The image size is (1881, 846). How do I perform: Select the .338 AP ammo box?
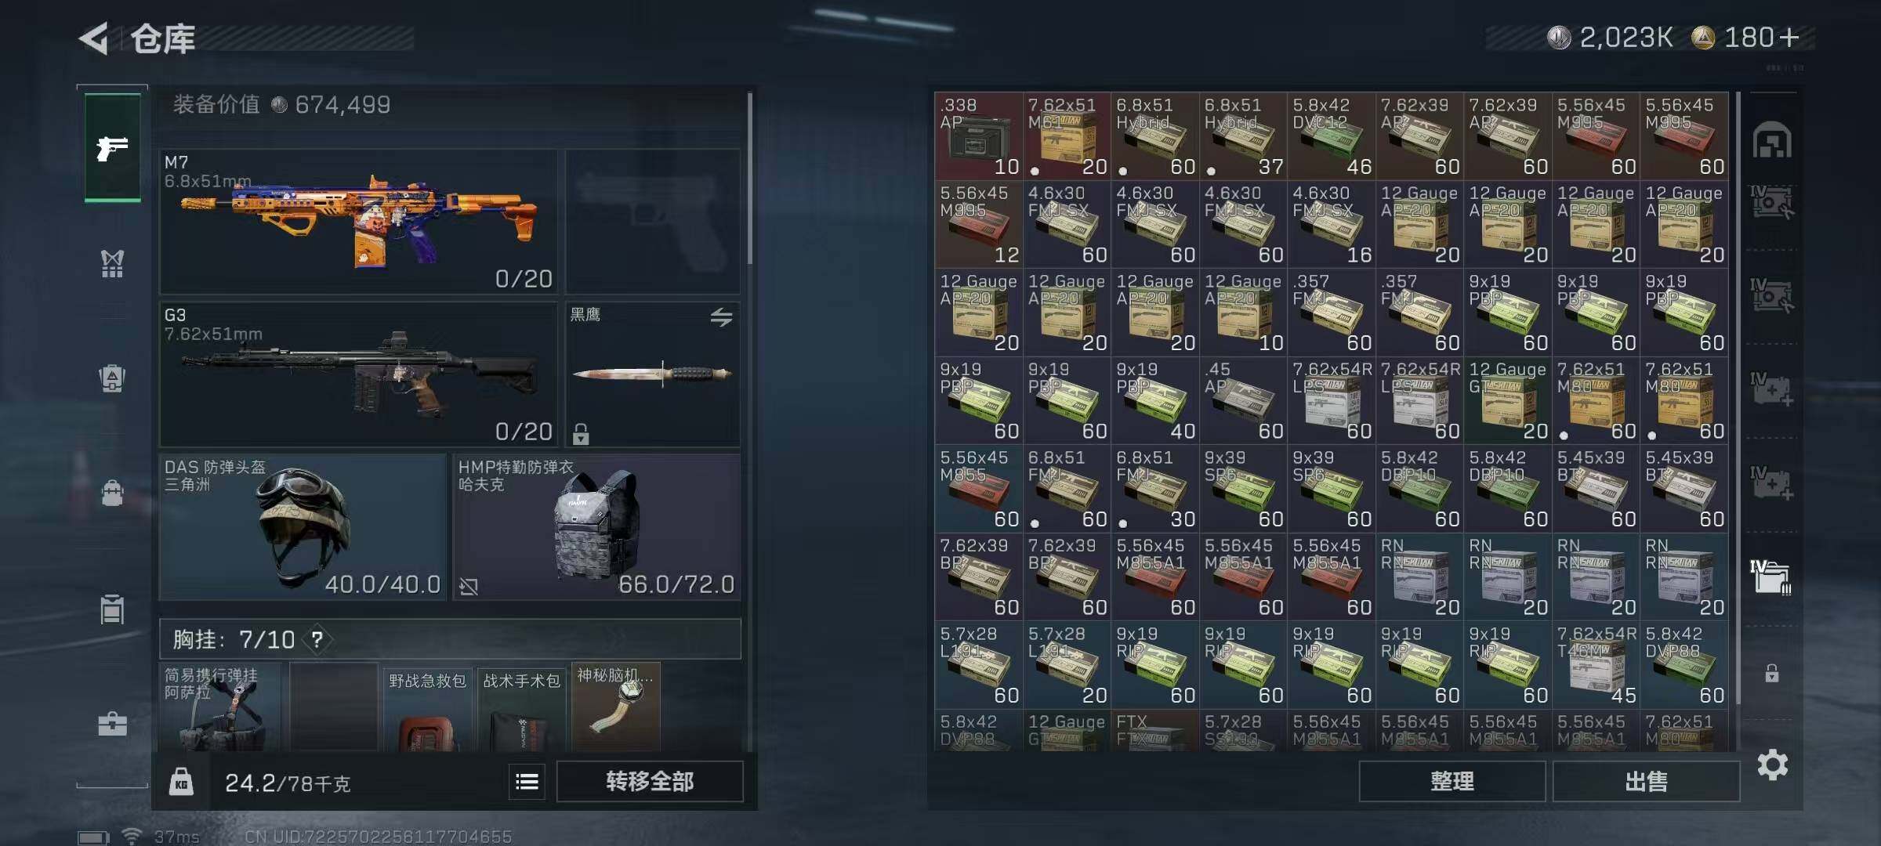[x=978, y=136]
